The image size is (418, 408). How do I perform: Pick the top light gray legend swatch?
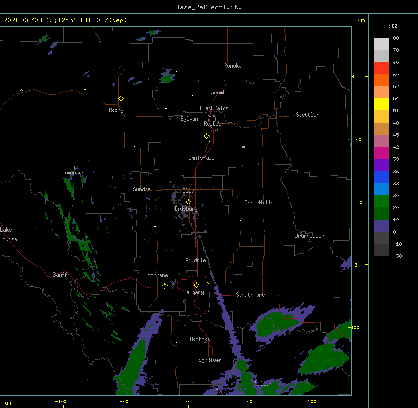tap(381, 44)
